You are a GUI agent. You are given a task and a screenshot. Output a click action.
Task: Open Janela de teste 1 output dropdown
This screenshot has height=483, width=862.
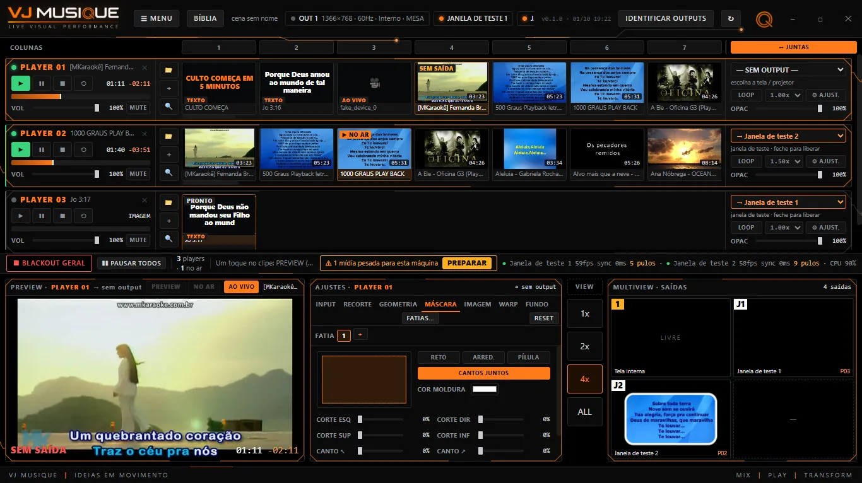coord(788,202)
